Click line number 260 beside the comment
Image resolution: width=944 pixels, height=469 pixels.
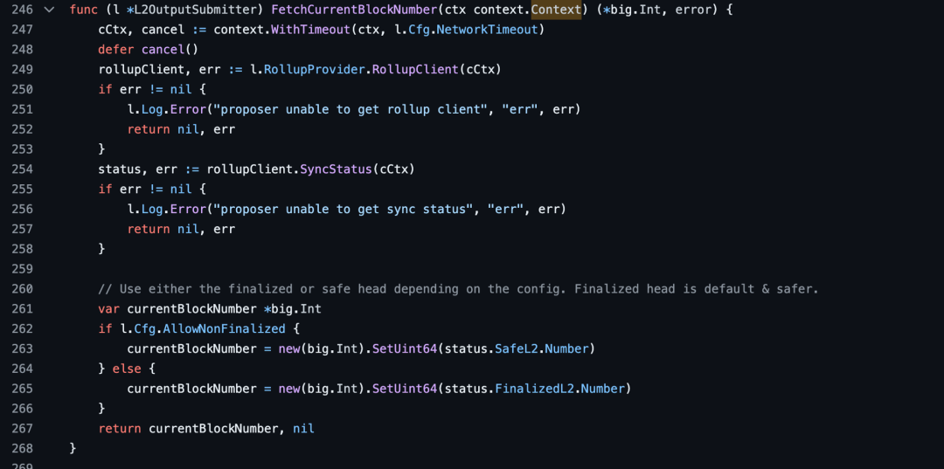pos(22,289)
